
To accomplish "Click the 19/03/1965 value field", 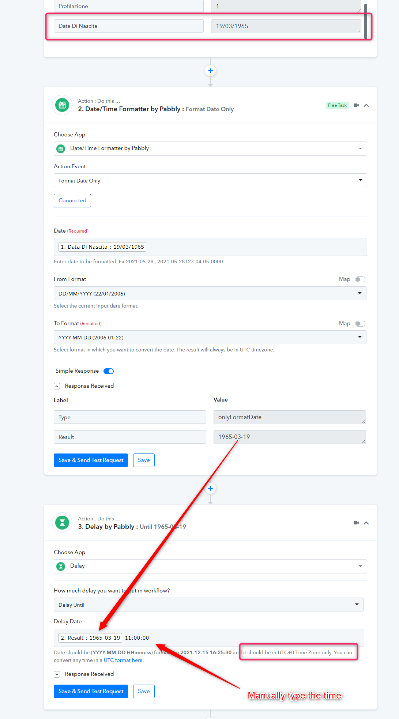I will pyautogui.click(x=286, y=26).
